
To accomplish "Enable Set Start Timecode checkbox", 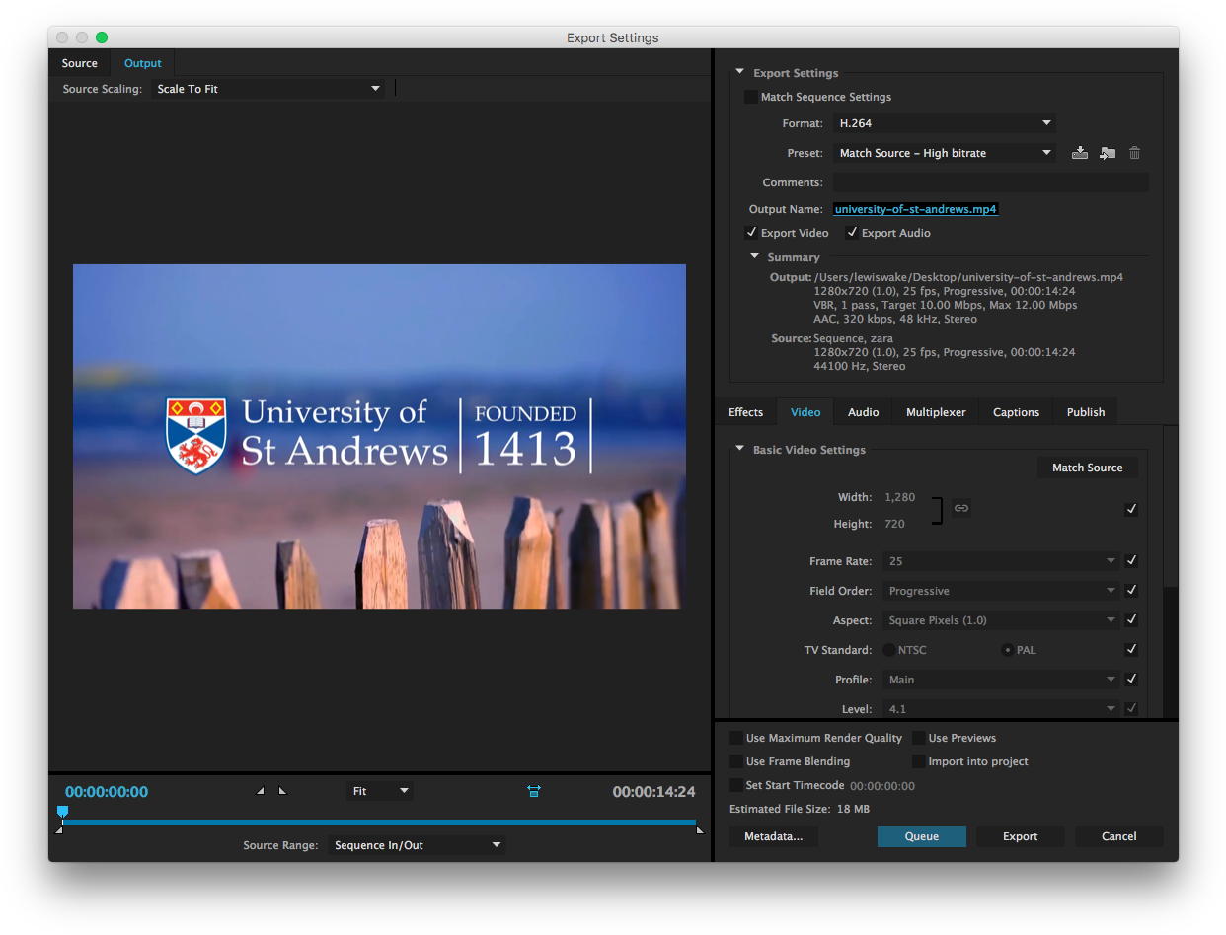I will point(736,785).
